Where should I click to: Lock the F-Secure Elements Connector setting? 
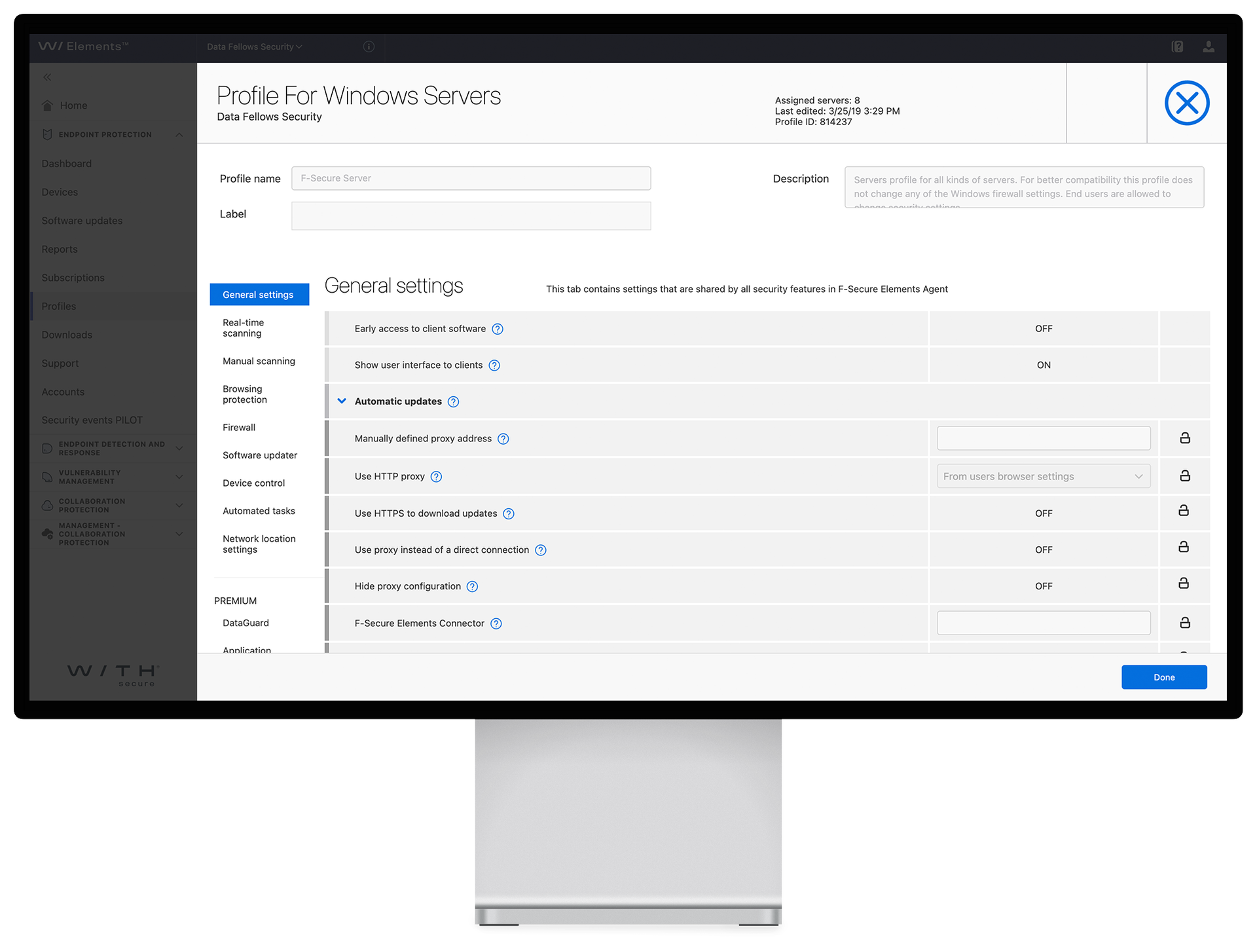coord(1185,622)
